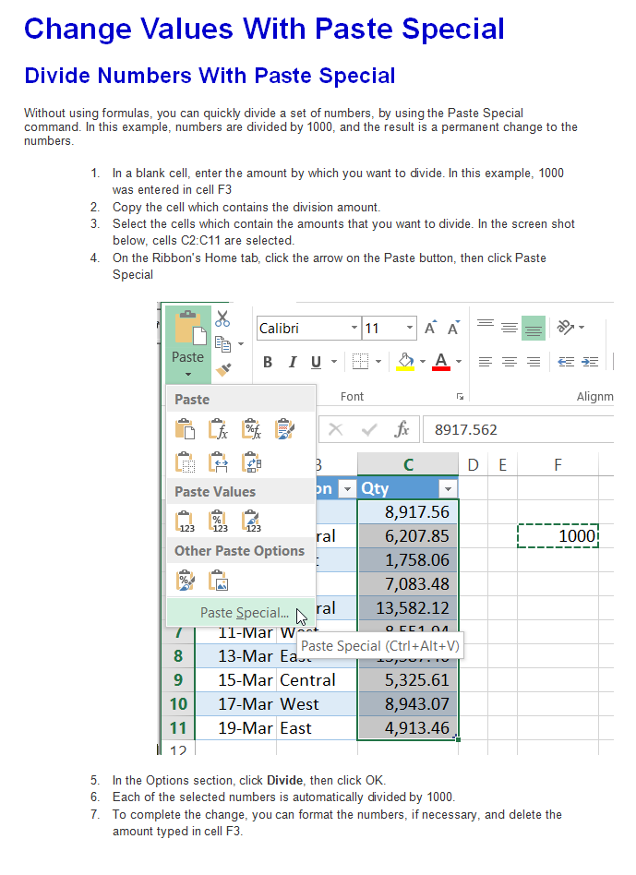
Task: Open the font size 11 dropdown
Action: [x=410, y=328]
